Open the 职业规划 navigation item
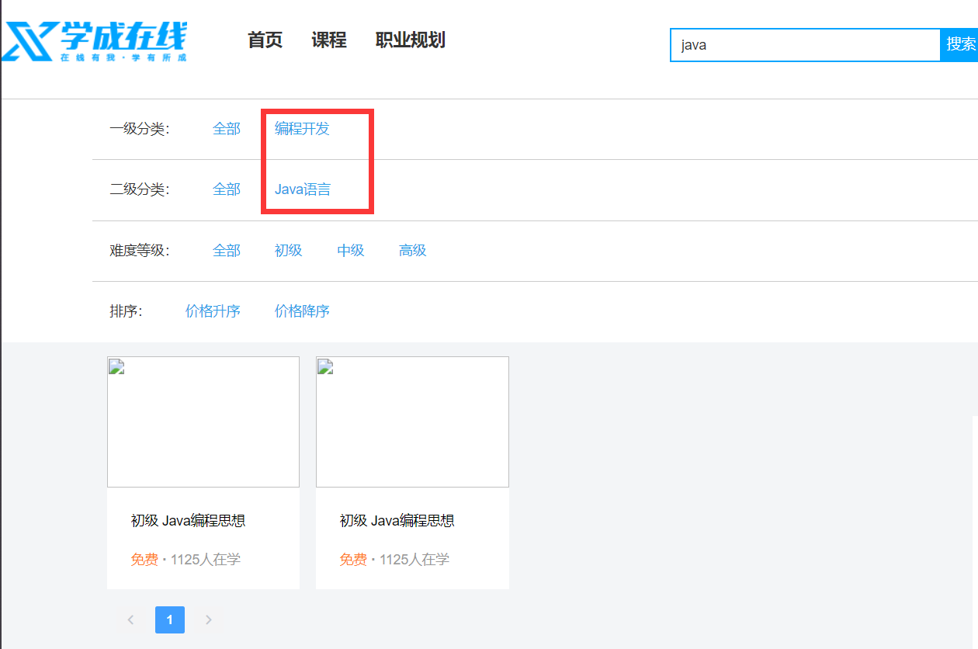 [410, 40]
